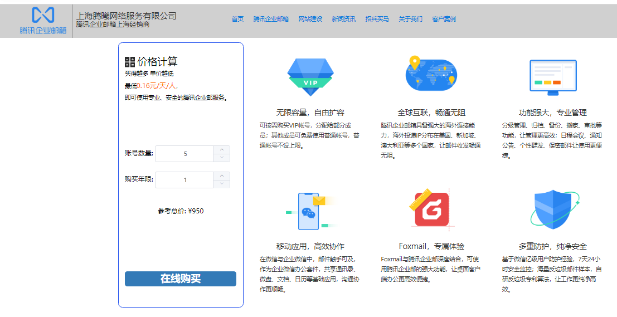Click the Tencent Enterprise Mail logo
Viewport: 617px width, 317px height.
click(x=42, y=21)
